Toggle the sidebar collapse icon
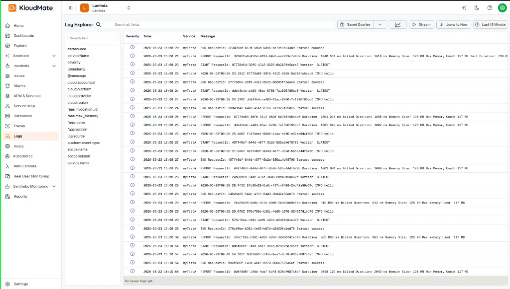 coord(71,8)
